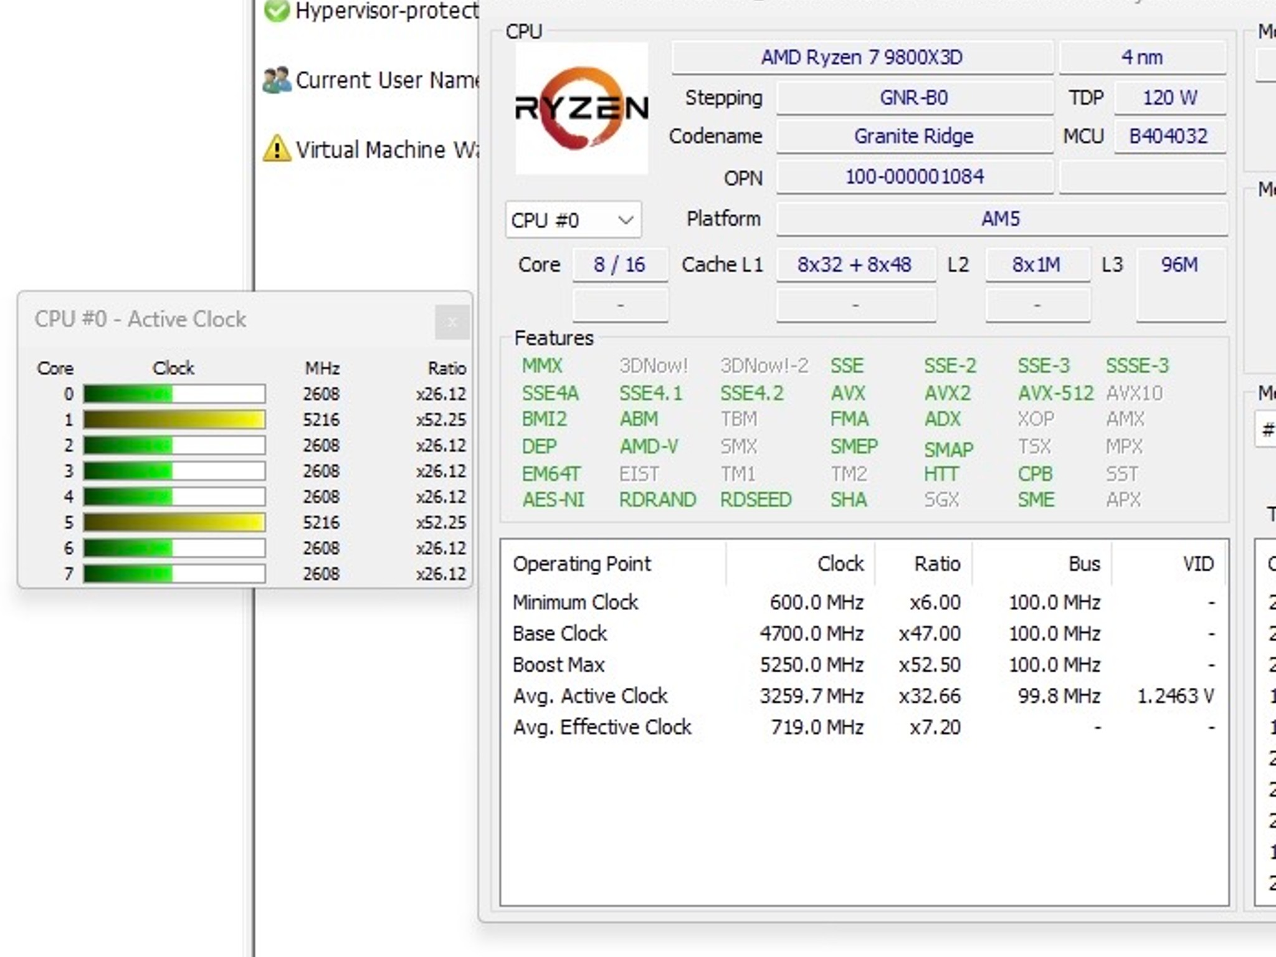The width and height of the screenshot is (1276, 957).
Task: Click the AMD-V feature label
Action: click(x=649, y=447)
